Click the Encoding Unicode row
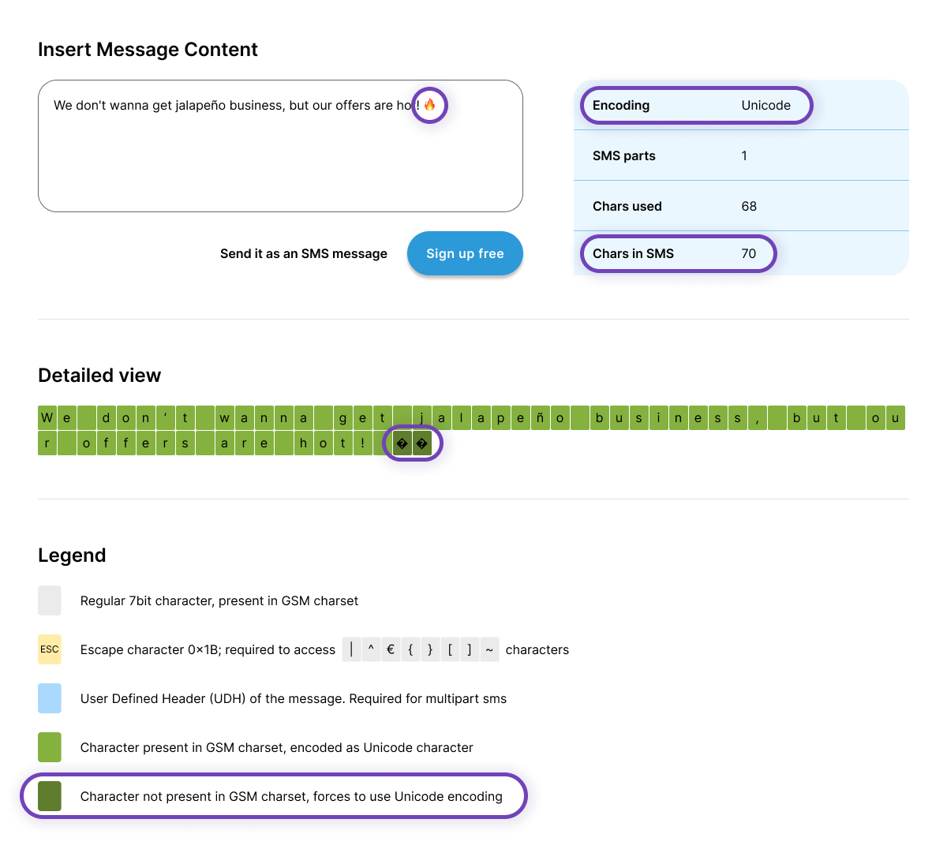The height and width of the screenshot is (849, 947). click(x=696, y=106)
